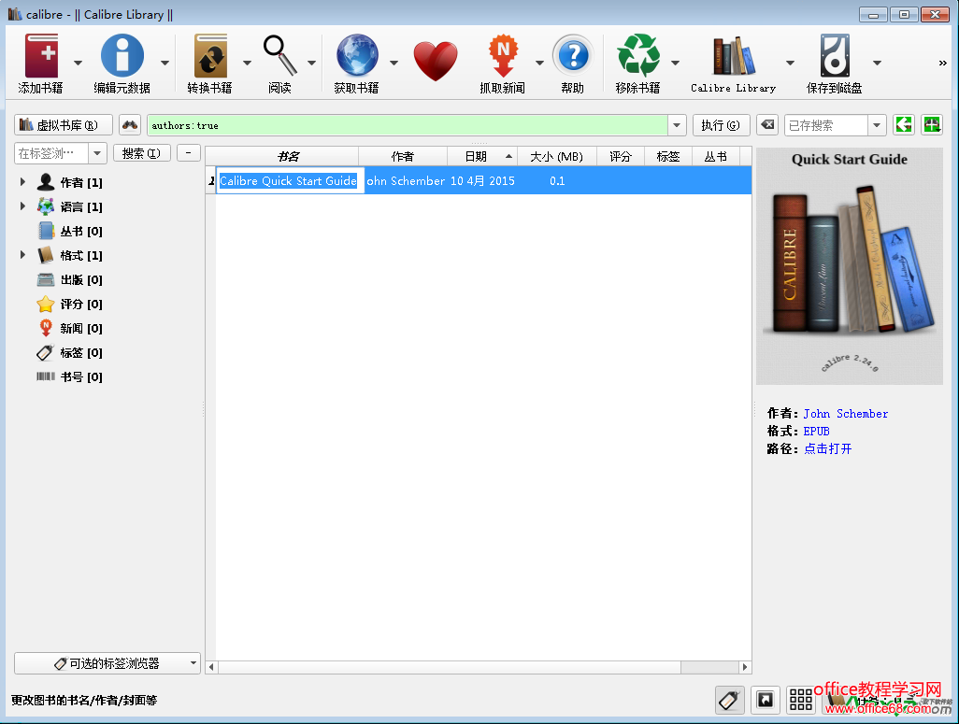The image size is (959, 724).
Task: Click the tag browser Search (搜索) button
Action: pos(142,153)
